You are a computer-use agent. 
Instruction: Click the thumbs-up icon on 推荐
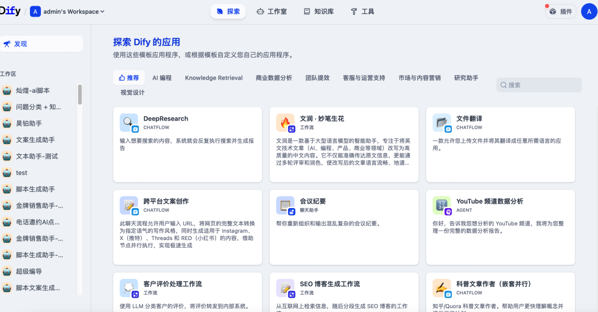(122, 77)
